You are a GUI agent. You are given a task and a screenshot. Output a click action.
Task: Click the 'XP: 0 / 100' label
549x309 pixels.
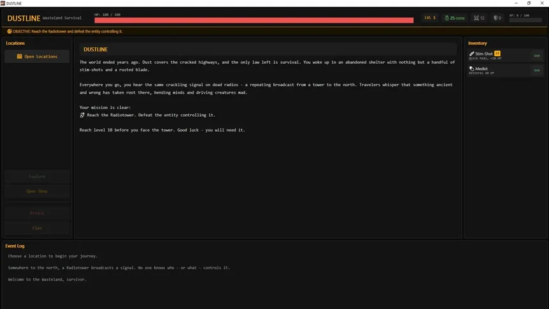pyautogui.click(x=519, y=15)
